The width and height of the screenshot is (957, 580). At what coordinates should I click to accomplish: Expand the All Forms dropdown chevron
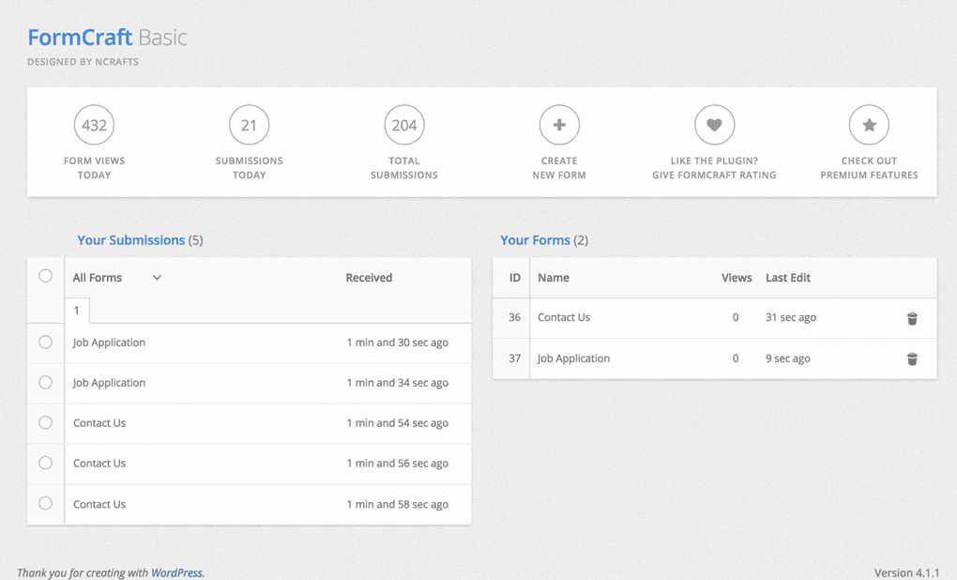point(157,277)
